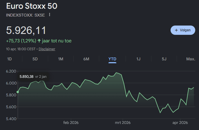This screenshot has width=199, height=130.
Task: Click the Volgen follow button
Action: click(x=183, y=30)
